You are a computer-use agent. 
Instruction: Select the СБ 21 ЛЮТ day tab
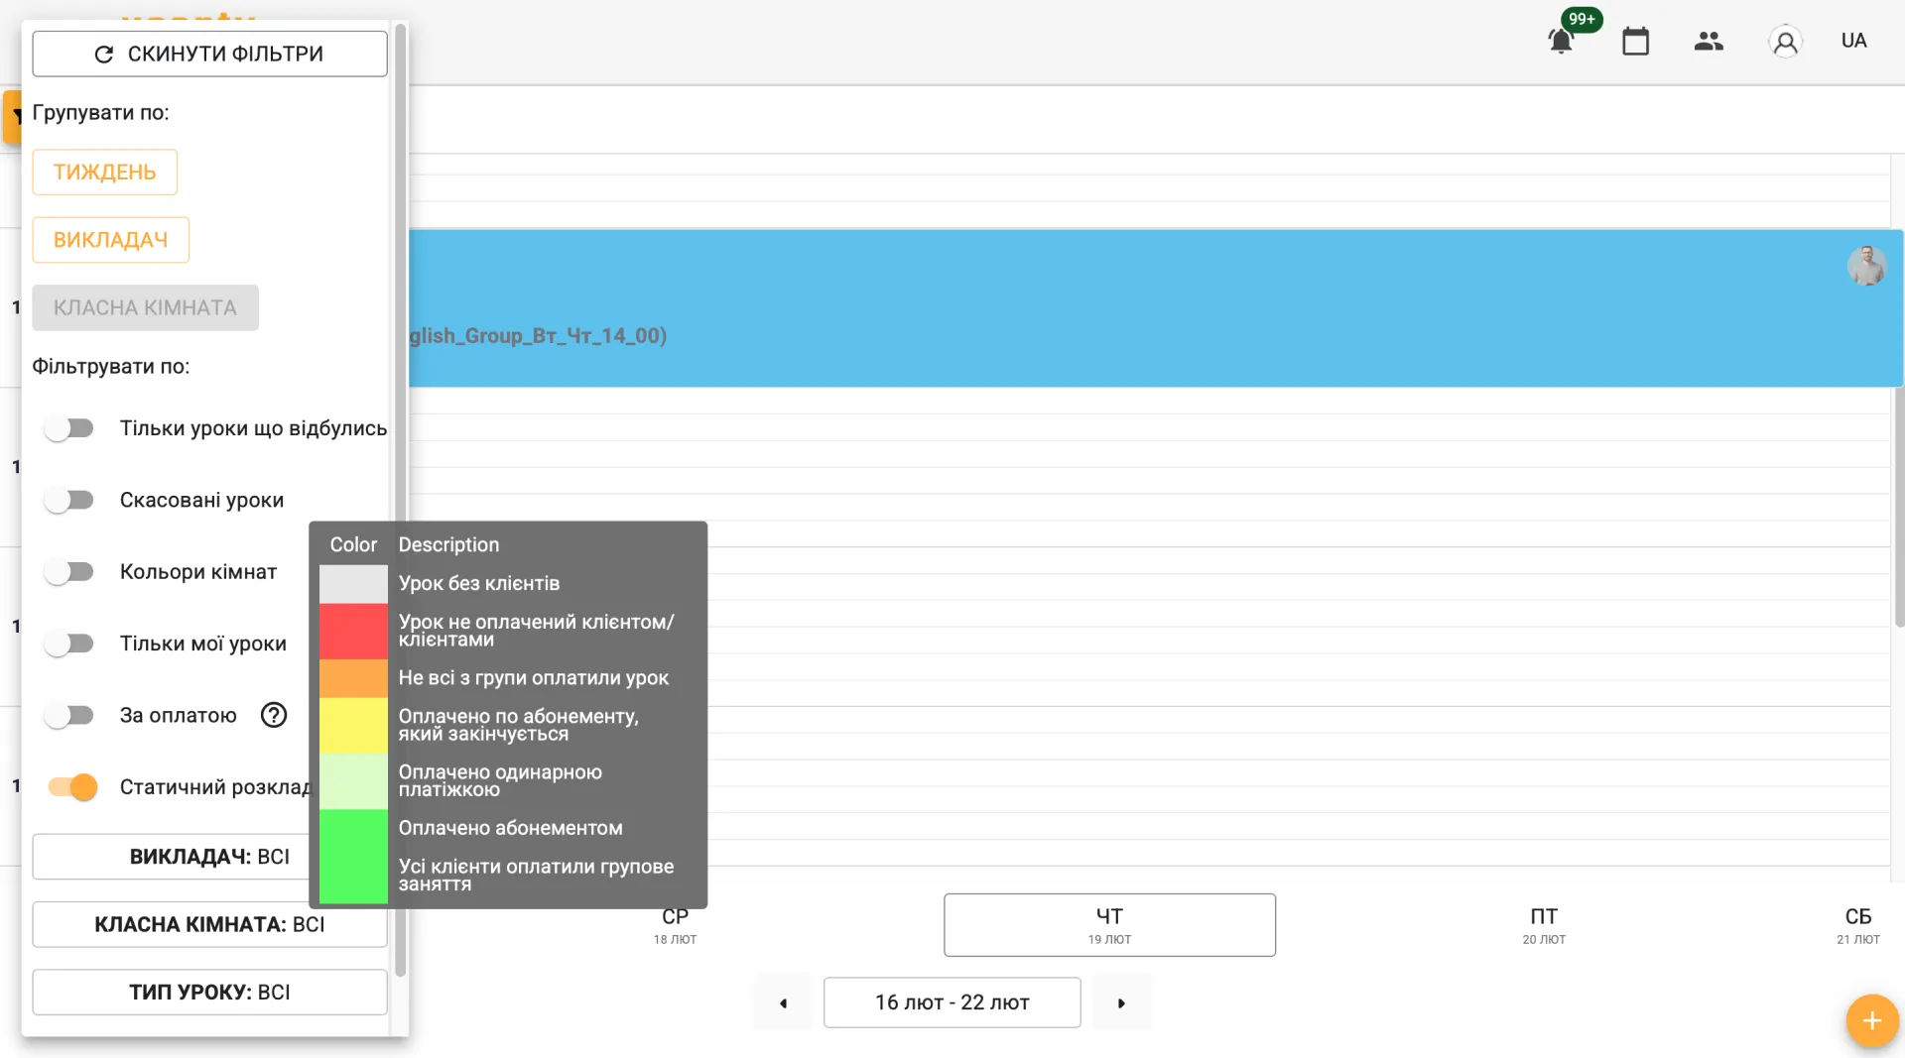pos(1857,925)
